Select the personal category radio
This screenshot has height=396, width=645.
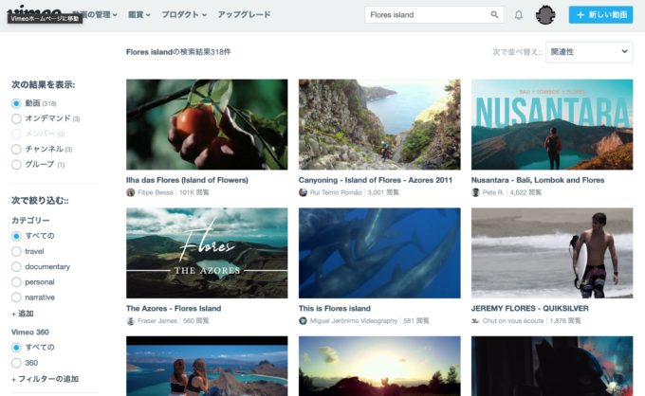(x=16, y=282)
